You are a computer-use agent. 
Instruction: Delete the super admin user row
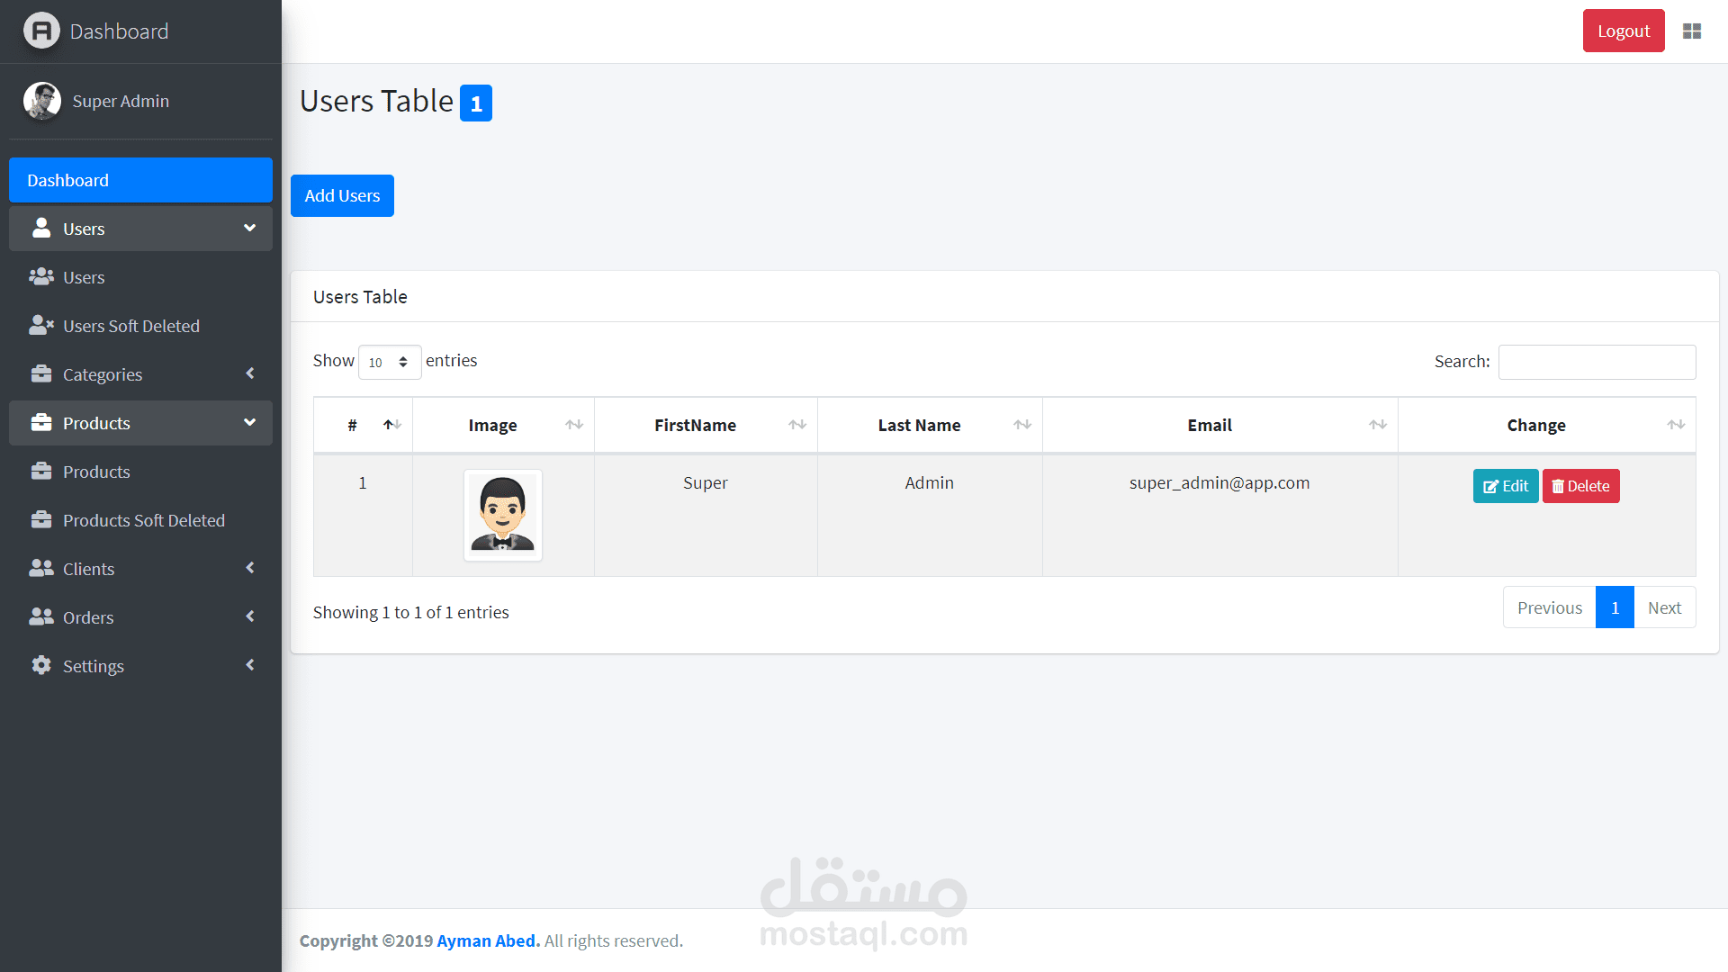pos(1580,486)
